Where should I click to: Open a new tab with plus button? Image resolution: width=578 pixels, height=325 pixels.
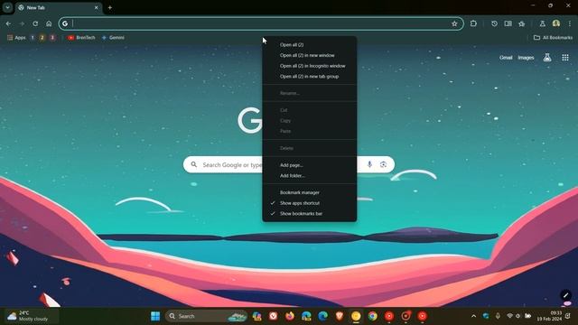pos(110,7)
